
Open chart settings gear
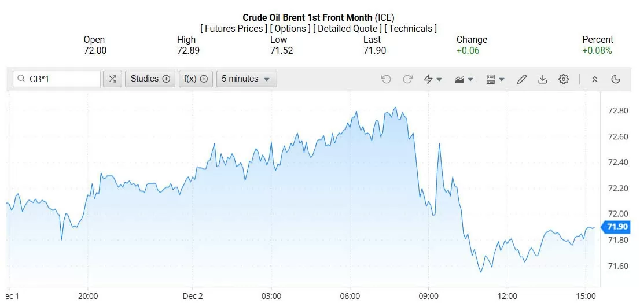click(x=564, y=79)
